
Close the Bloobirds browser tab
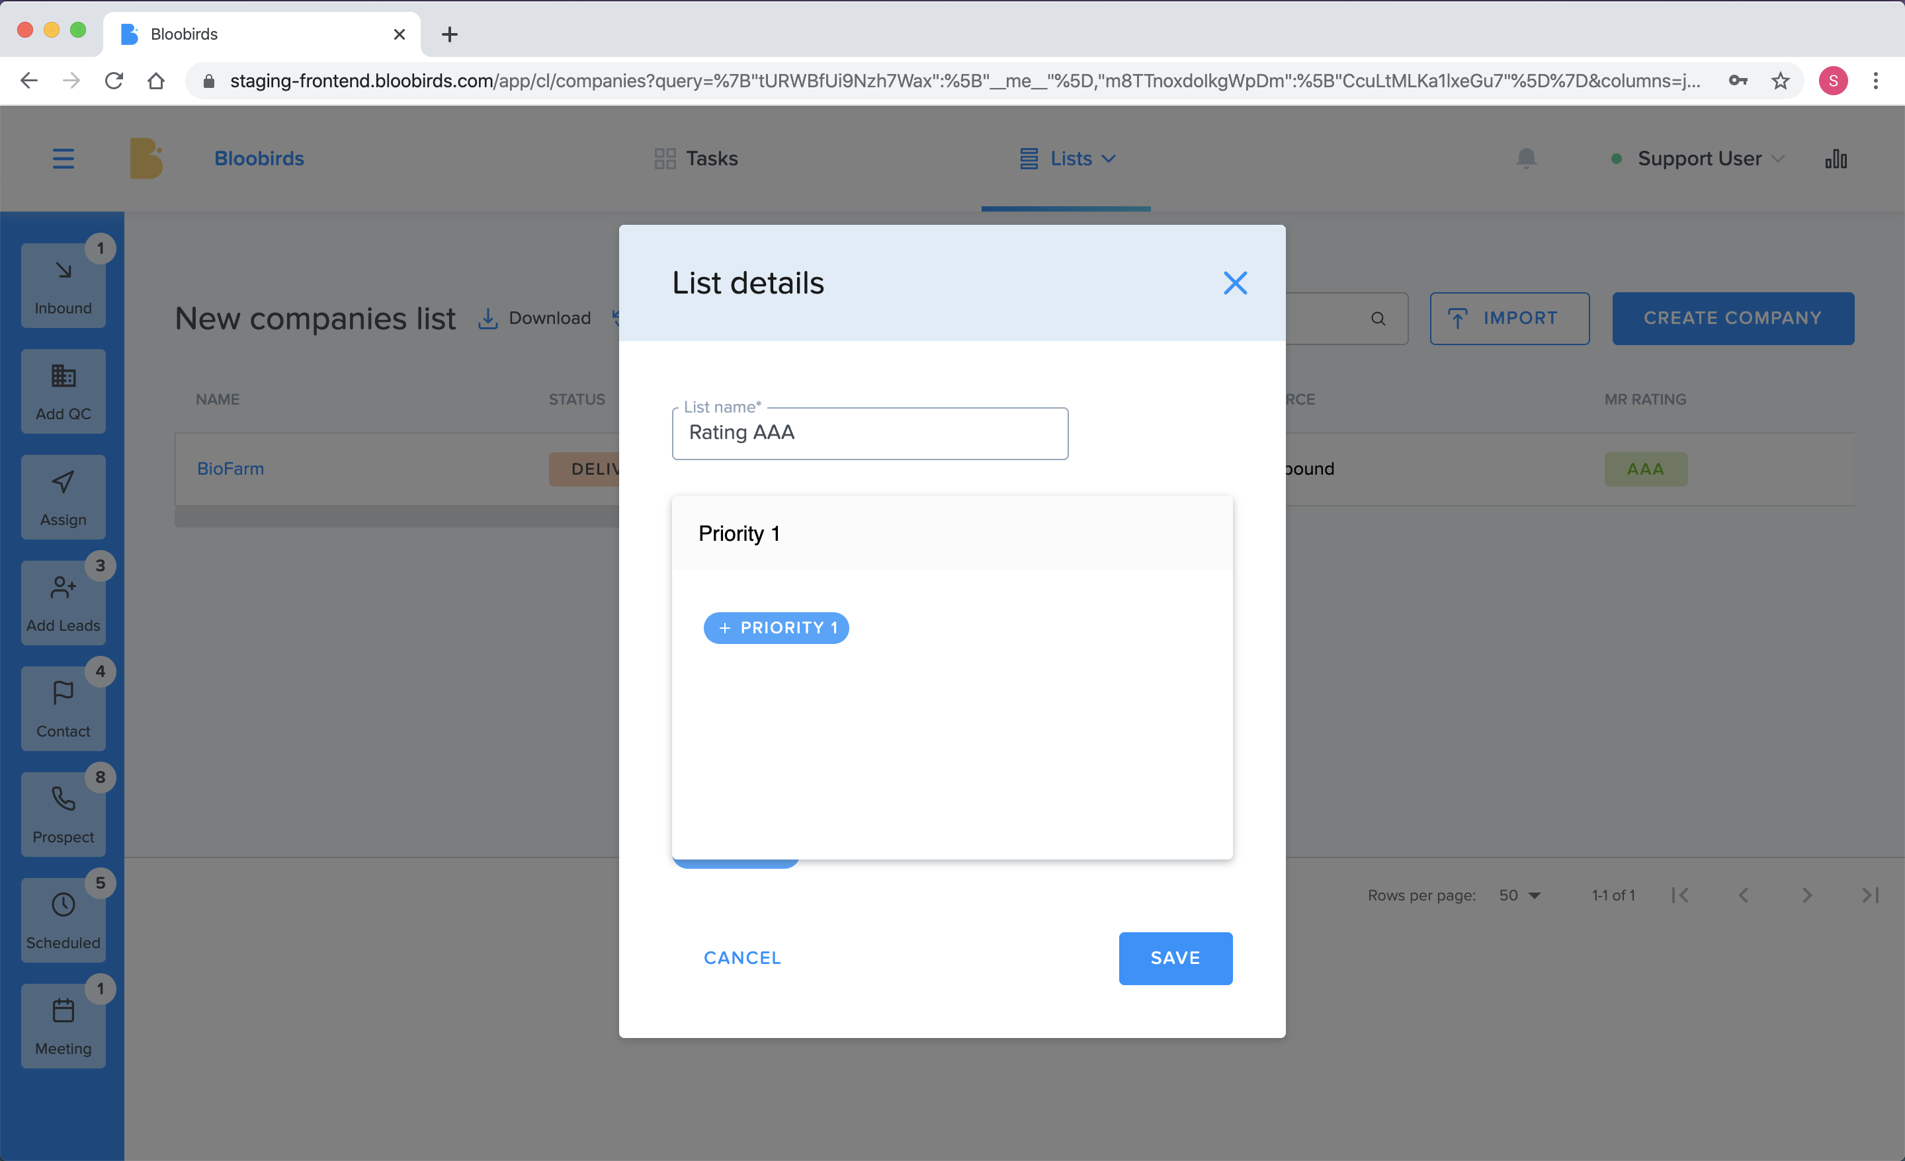coord(399,34)
